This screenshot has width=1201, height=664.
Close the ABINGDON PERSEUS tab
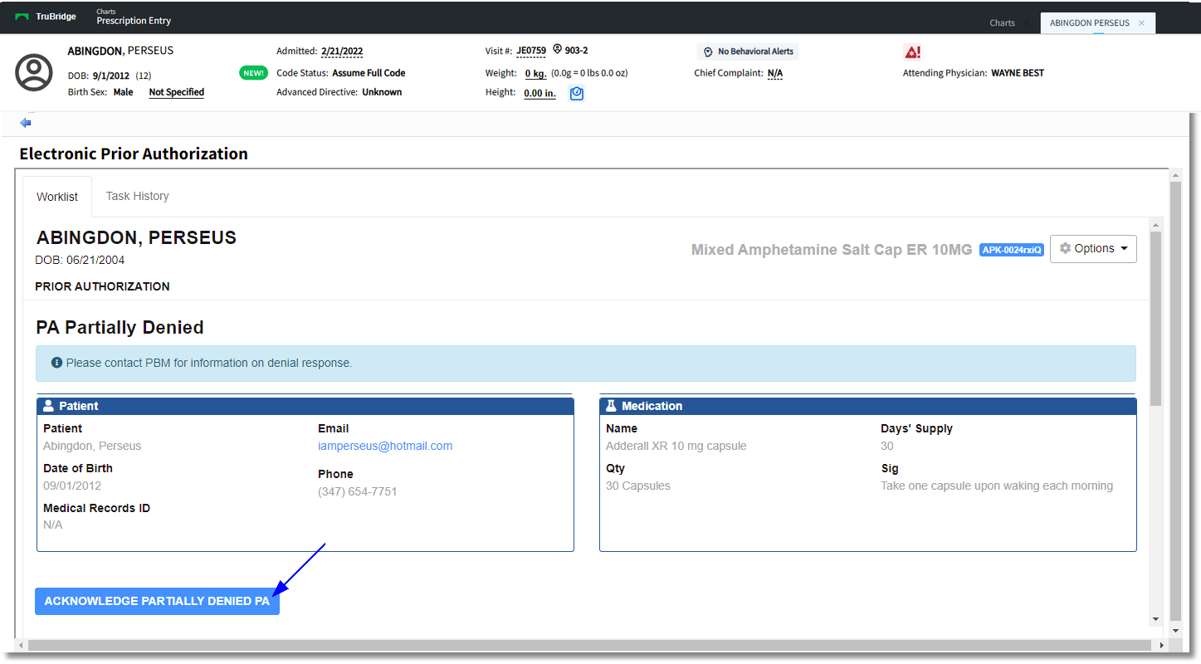(1141, 23)
